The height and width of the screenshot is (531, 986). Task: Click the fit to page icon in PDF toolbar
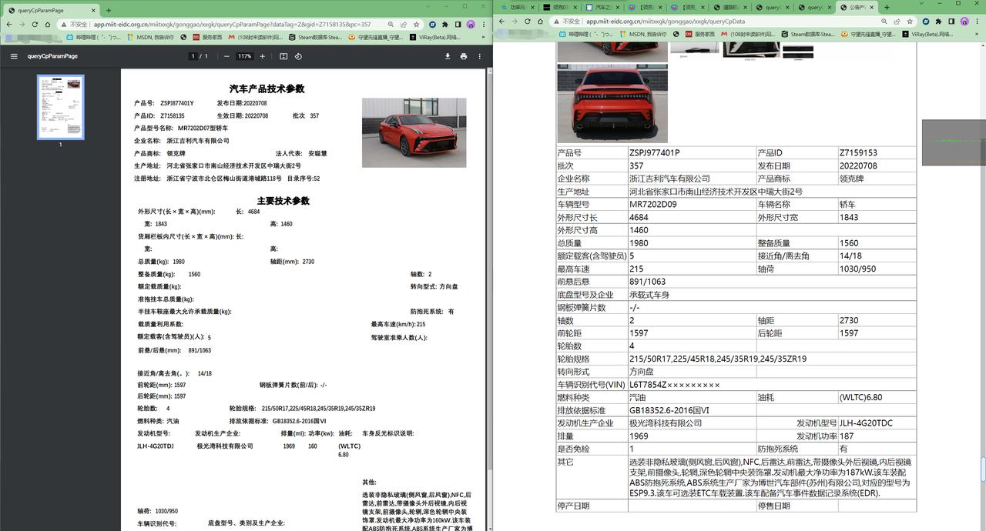283,56
